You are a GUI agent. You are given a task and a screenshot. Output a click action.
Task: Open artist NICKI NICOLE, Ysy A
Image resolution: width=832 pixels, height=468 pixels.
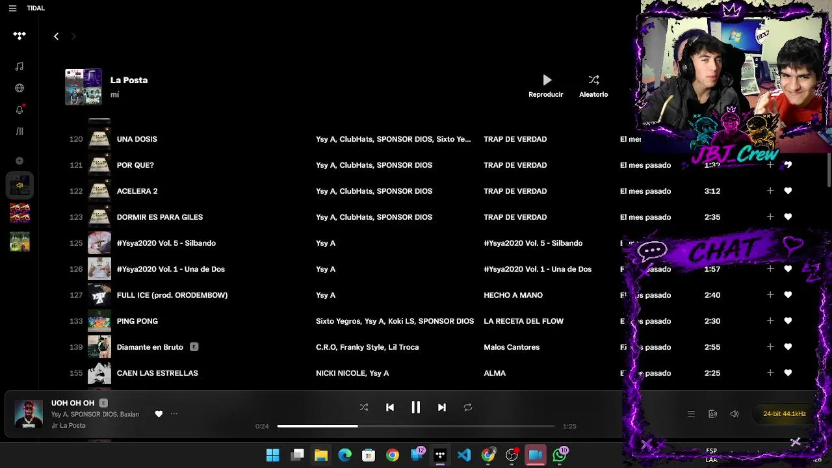pyautogui.click(x=352, y=373)
